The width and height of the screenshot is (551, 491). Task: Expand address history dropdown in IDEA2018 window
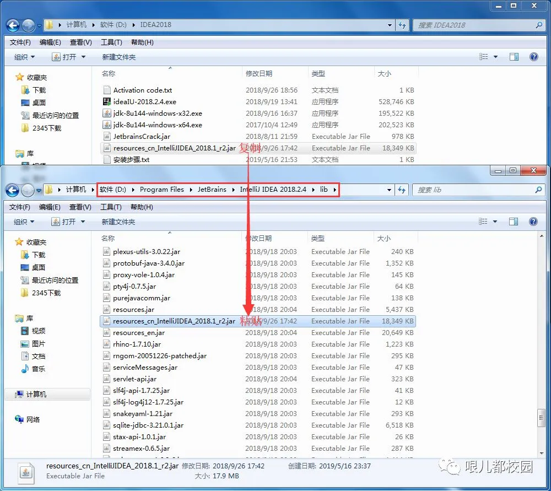[x=390, y=25]
